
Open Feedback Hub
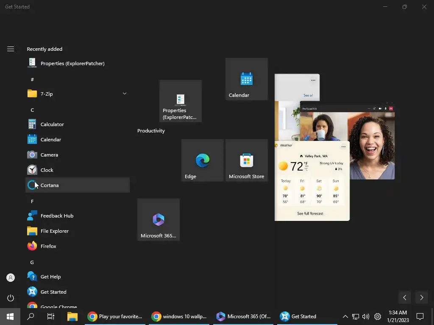[x=78, y=216]
